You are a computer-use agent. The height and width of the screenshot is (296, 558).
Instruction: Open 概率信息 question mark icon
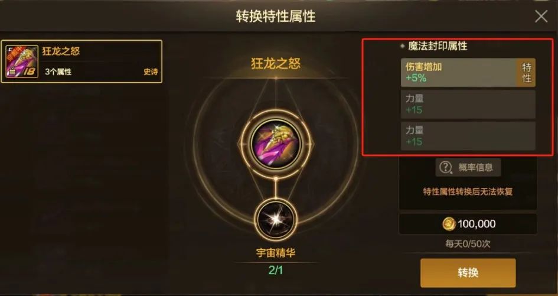point(445,167)
